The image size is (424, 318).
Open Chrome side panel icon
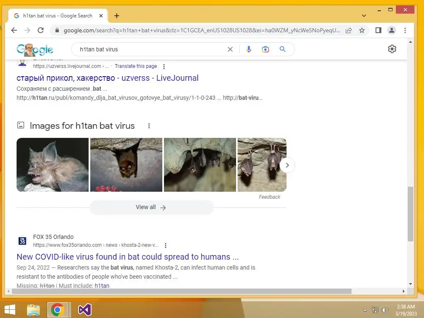pos(378,30)
